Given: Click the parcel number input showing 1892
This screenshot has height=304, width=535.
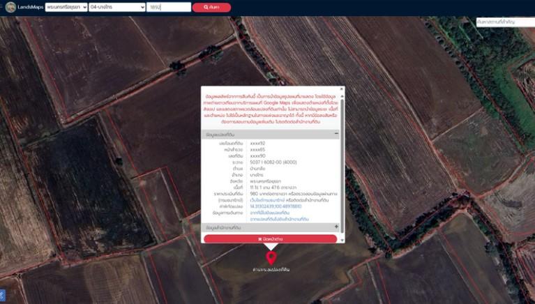Looking at the screenshot, I should (169, 7).
